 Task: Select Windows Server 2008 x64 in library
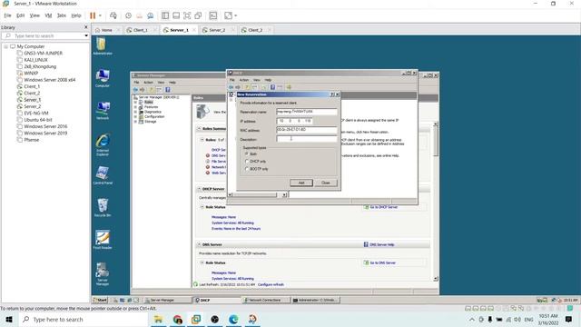click(x=49, y=80)
